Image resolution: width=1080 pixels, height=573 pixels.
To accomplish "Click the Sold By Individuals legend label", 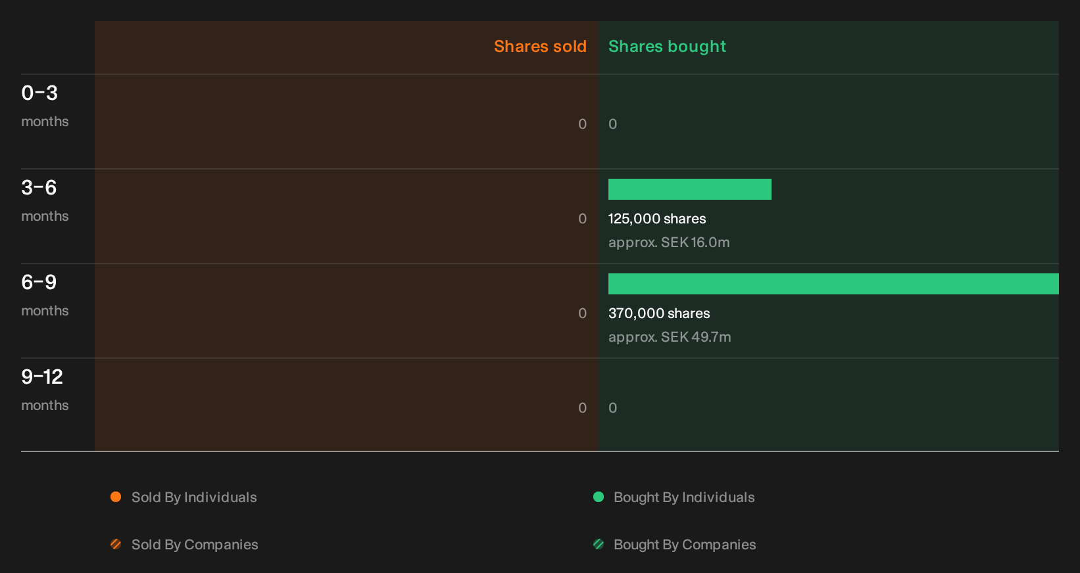I will tap(194, 497).
